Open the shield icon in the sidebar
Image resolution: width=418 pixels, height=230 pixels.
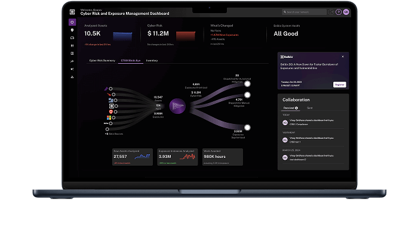coord(72,30)
